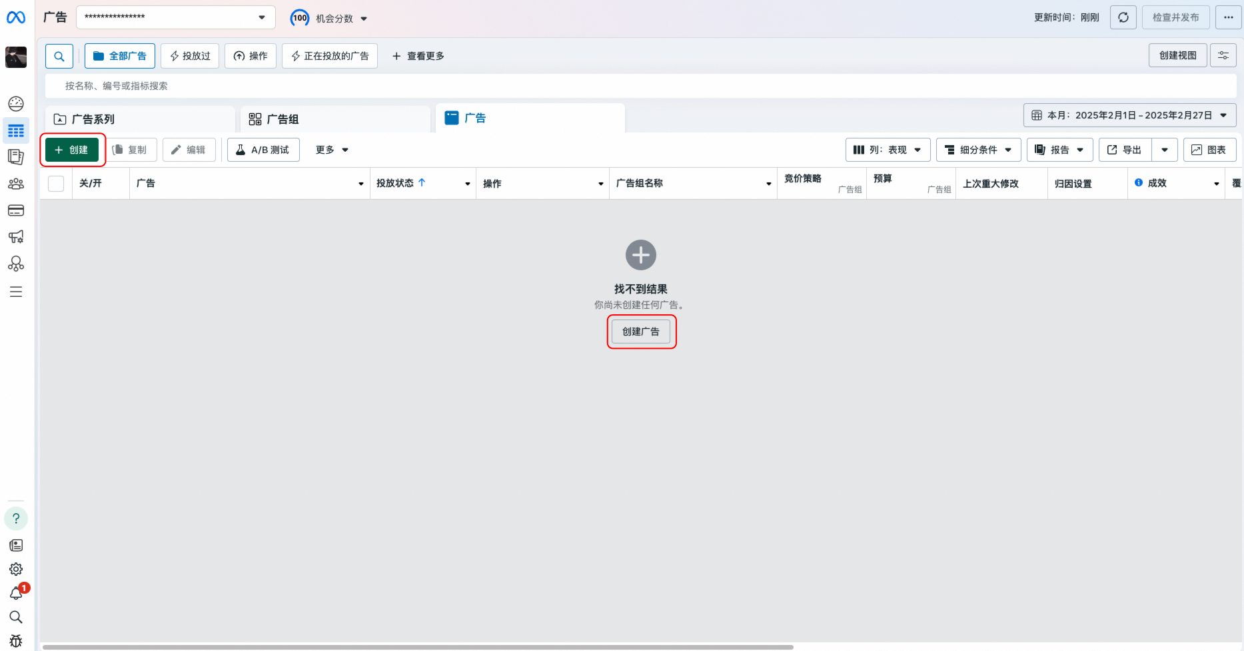This screenshot has height=651, width=1244.
Task: Click the horizontal scrollbar at the bottom
Action: 418,647
